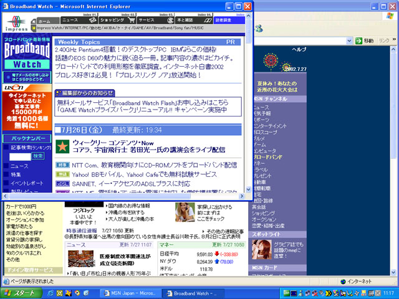Click the yellow arrow tray icon

pyautogui.click(x=329, y=293)
